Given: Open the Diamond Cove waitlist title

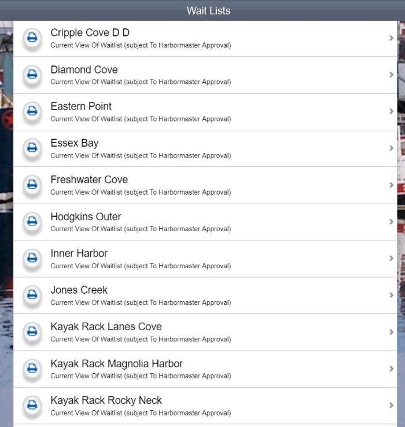Looking at the screenshot, I should (84, 70).
